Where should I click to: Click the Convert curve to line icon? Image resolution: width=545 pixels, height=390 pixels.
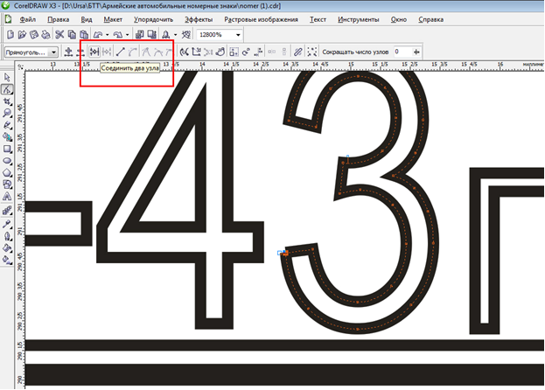pyautogui.click(x=120, y=52)
